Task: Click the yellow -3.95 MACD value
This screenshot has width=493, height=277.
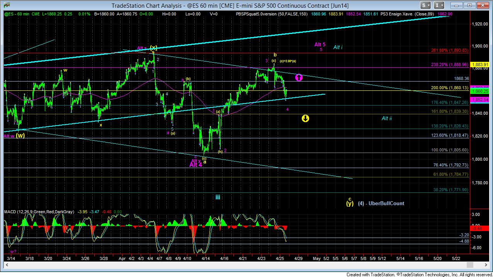Action: pos(82,212)
